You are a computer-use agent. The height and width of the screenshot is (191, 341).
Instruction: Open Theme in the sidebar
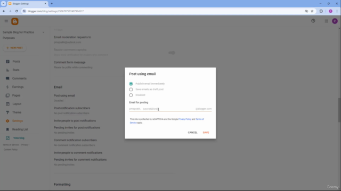pyautogui.click(x=17, y=112)
